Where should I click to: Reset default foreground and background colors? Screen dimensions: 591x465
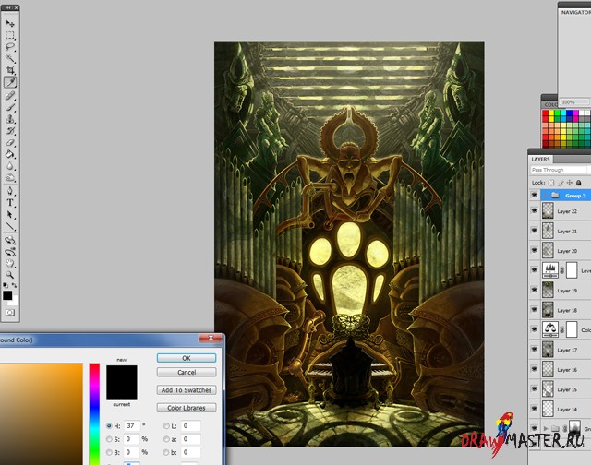6,285
